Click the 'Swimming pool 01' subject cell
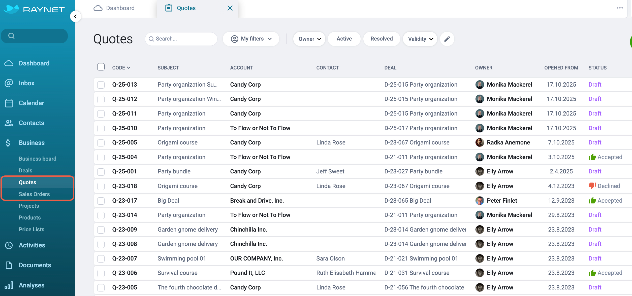 tap(182, 258)
